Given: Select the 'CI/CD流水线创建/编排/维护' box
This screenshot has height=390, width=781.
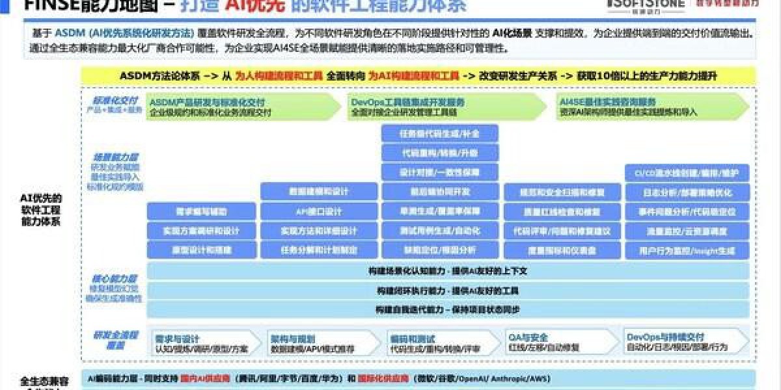Looking at the screenshot, I should click(687, 174).
